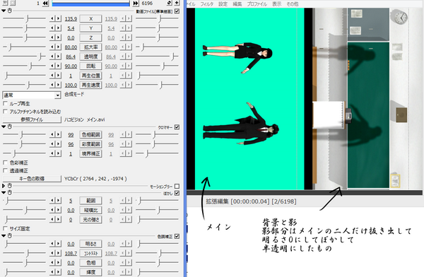Viewport: 424px width, 277px height.
Task: Enable the モーションブラー checkbox
Action: click(x=177, y=186)
